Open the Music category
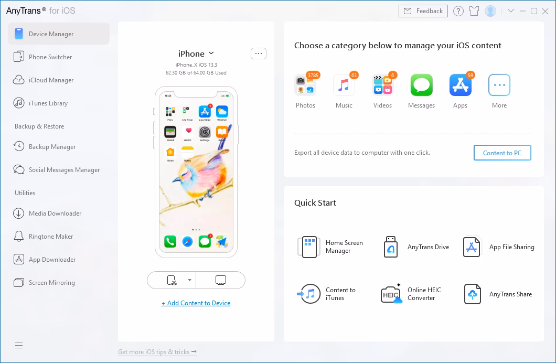 [344, 85]
